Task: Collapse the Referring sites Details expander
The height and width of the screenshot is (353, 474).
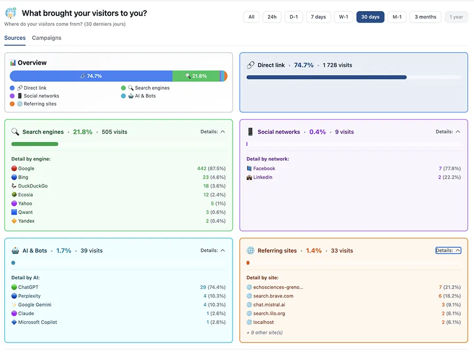Action: tap(448, 250)
